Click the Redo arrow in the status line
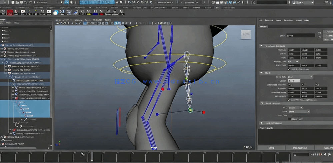Screen dimensions: 333x163 click(30, 2)
